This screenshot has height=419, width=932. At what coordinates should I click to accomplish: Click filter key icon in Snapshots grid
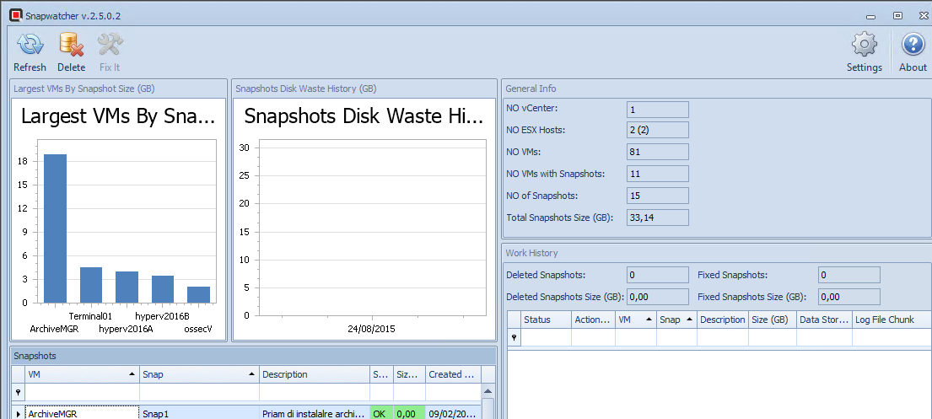coord(18,392)
